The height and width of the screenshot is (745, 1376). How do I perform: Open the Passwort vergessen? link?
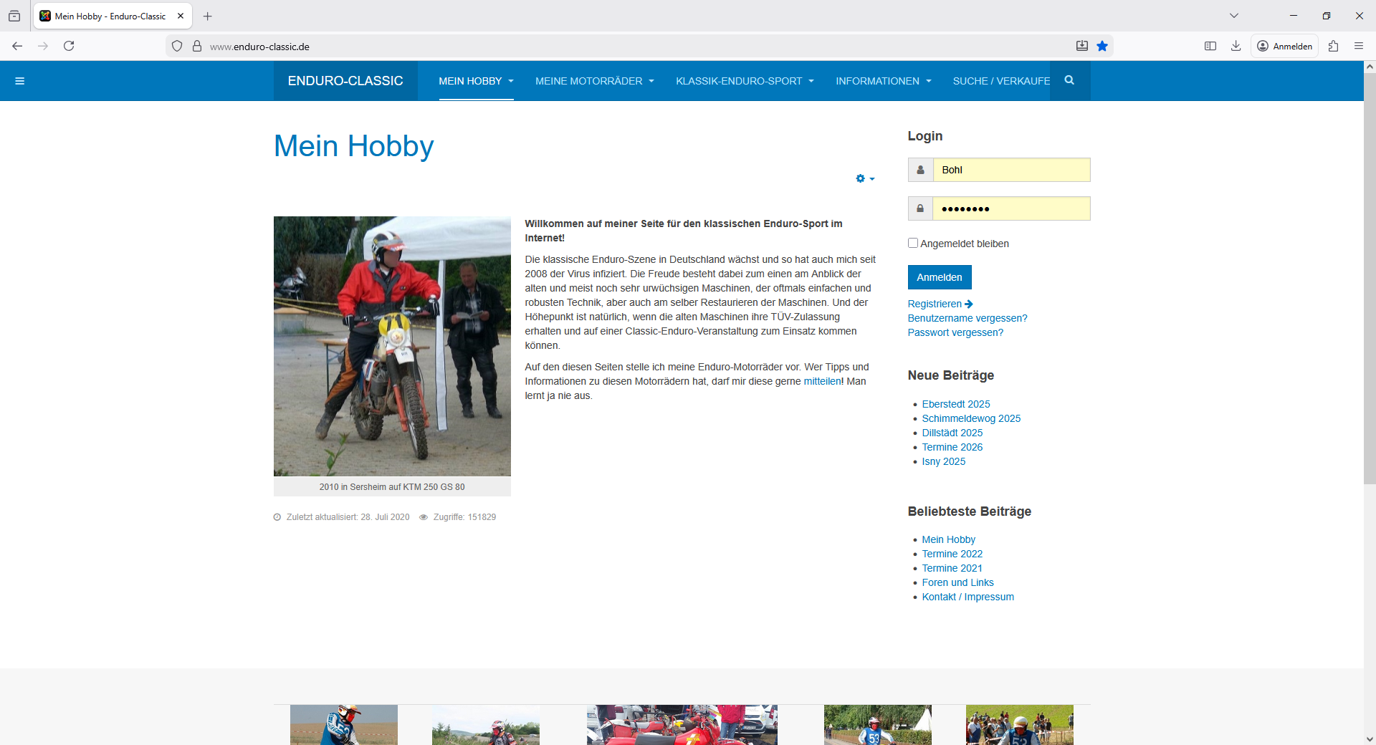pos(955,332)
